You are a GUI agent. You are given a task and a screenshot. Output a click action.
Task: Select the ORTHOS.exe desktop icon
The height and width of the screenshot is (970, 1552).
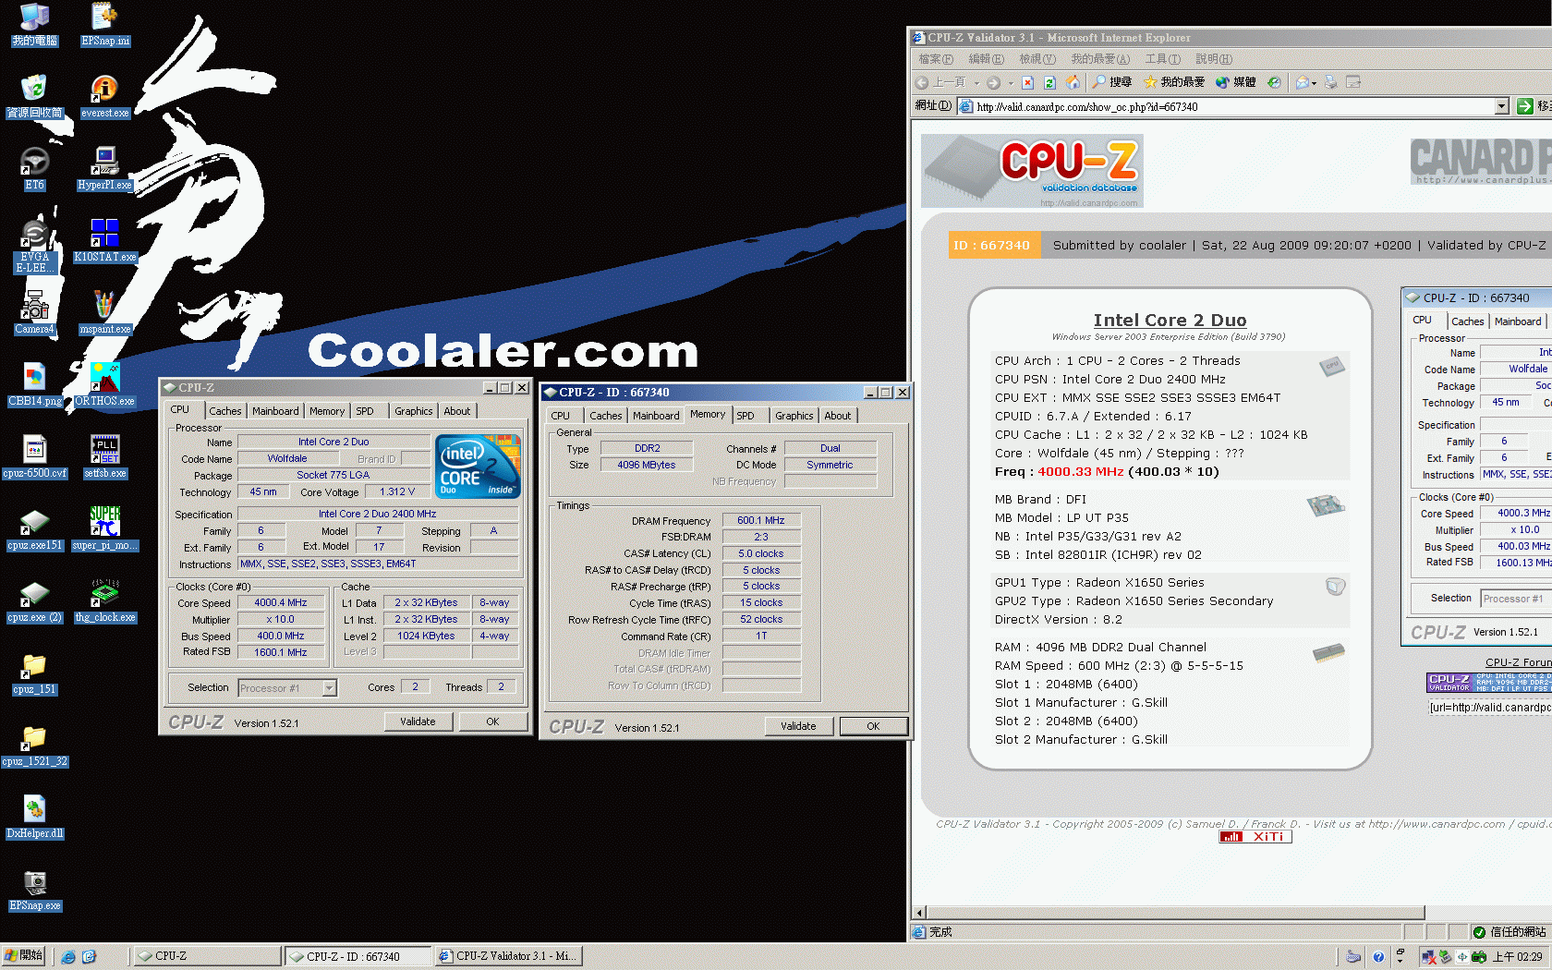[x=104, y=384]
